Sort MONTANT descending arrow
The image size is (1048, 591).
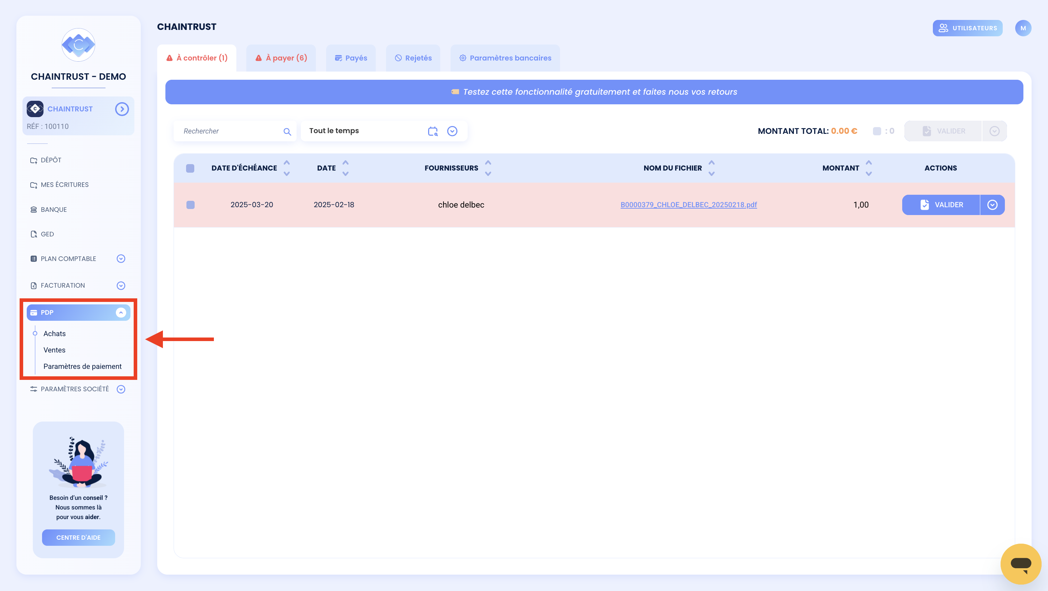869,173
